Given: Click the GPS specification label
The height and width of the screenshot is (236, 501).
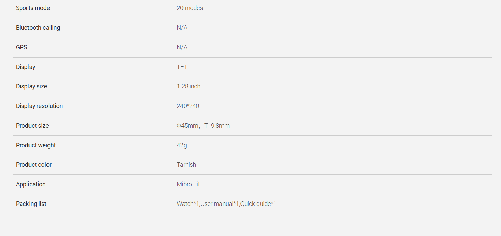Looking at the screenshot, I should [22, 47].
